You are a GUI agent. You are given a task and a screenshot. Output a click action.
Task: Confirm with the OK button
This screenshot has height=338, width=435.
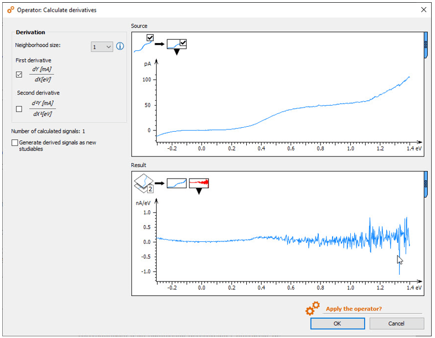338,323
